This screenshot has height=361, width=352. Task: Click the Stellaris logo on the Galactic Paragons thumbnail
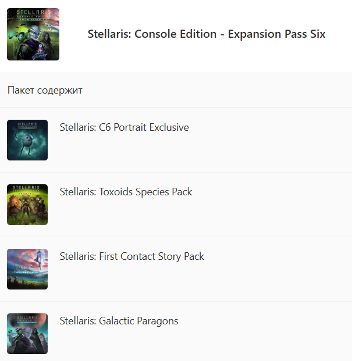point(27,318)
